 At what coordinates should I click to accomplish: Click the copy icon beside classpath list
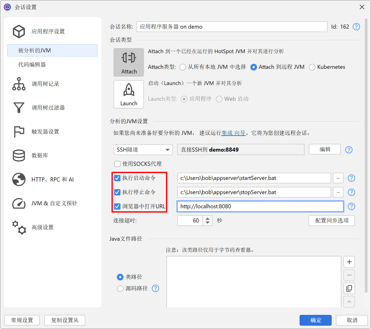click(x=349, y=288)
